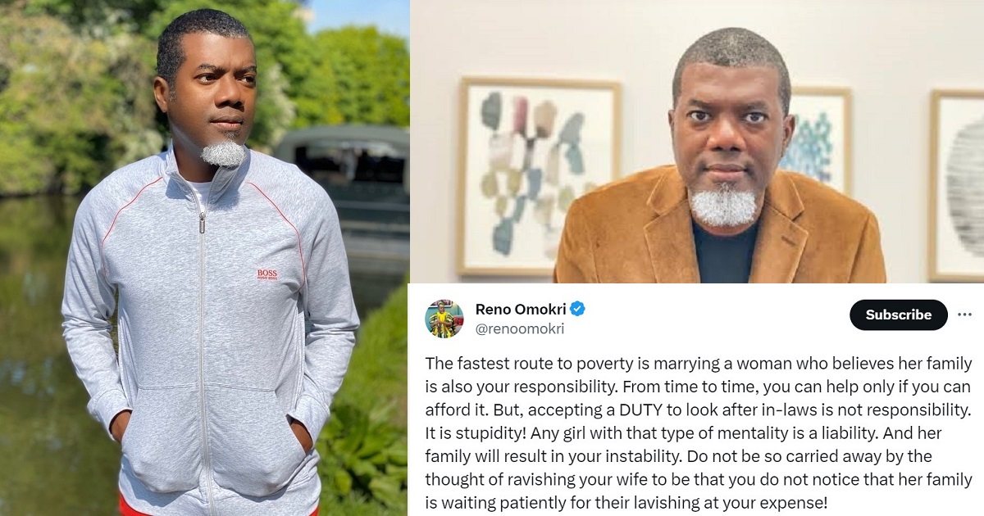This screenshot has width=984, height=516.
Task: Open the photo of man in brown jacket
Action: pos(697,142)
